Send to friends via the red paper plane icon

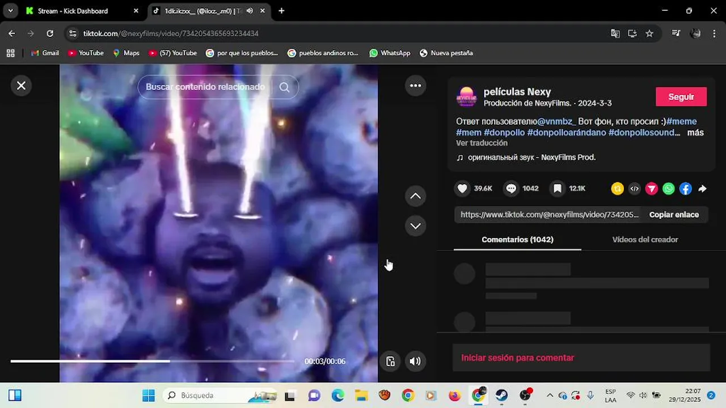652,189
